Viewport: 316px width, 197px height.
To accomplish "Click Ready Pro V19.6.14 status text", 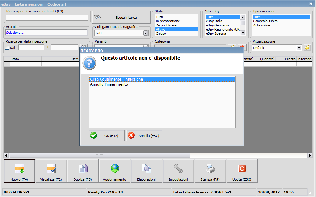I will click(105, 192).
